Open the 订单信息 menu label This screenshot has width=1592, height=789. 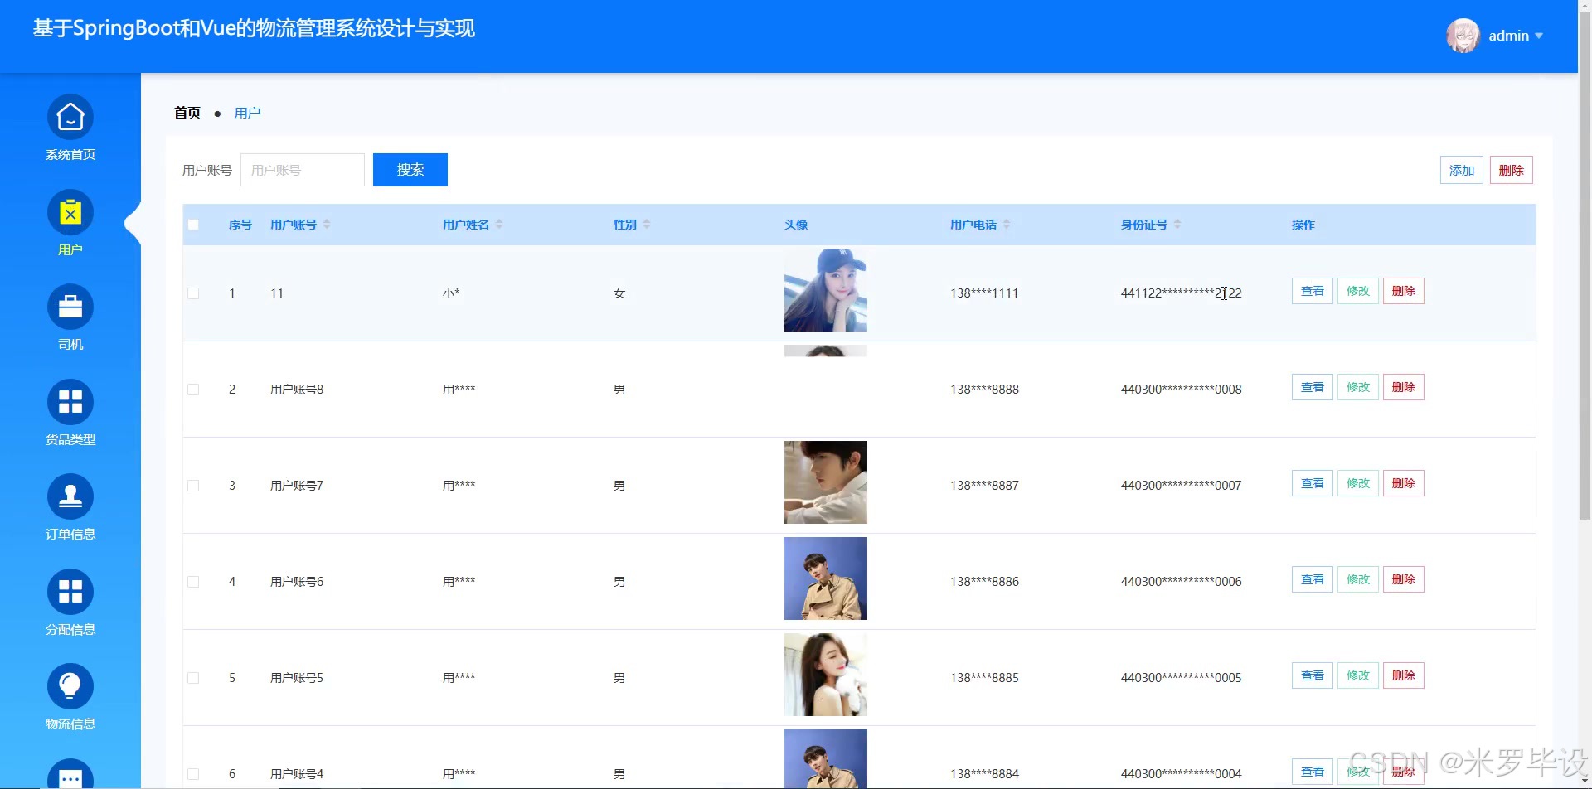(70, 535)
